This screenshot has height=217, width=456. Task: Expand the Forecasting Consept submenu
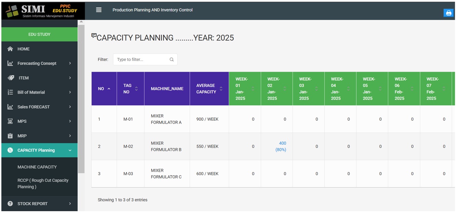click(x=70, y=63)
